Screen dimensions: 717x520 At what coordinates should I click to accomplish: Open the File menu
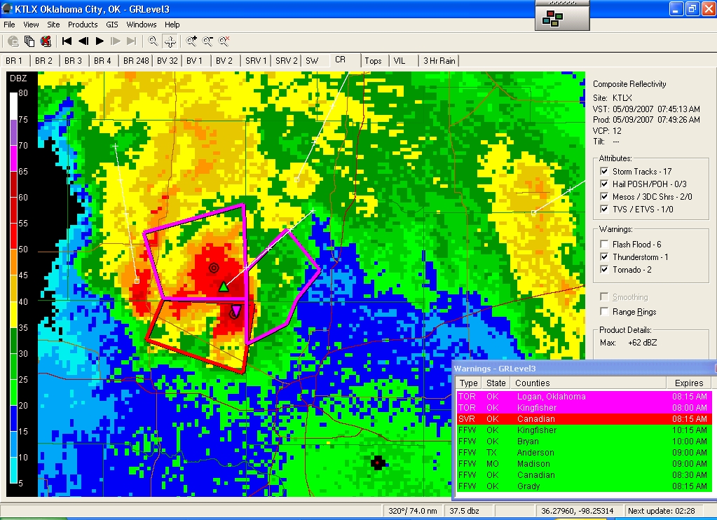[9, 25]
